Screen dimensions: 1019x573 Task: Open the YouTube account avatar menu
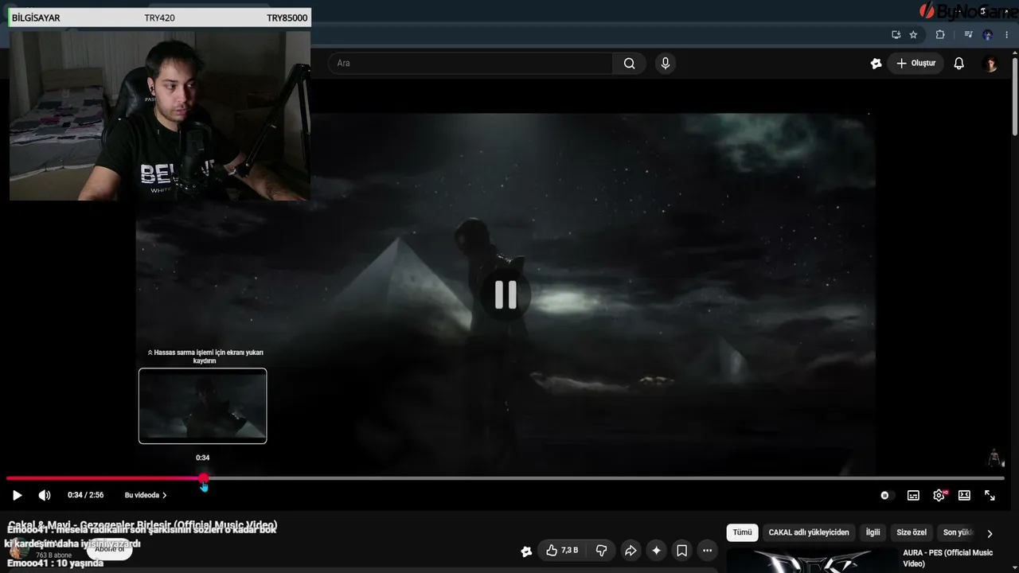pos(990,64)
